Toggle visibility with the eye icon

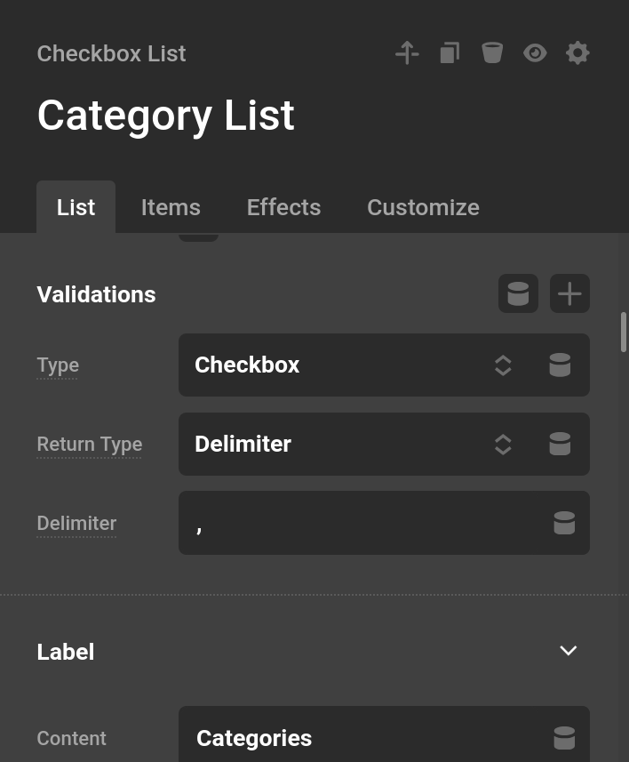[535, 52]
